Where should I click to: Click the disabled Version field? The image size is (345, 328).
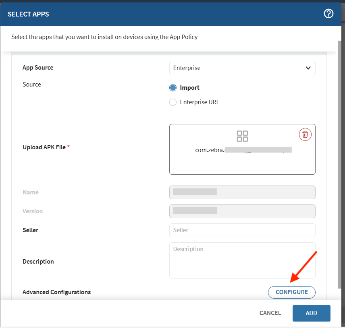point(242,211)
